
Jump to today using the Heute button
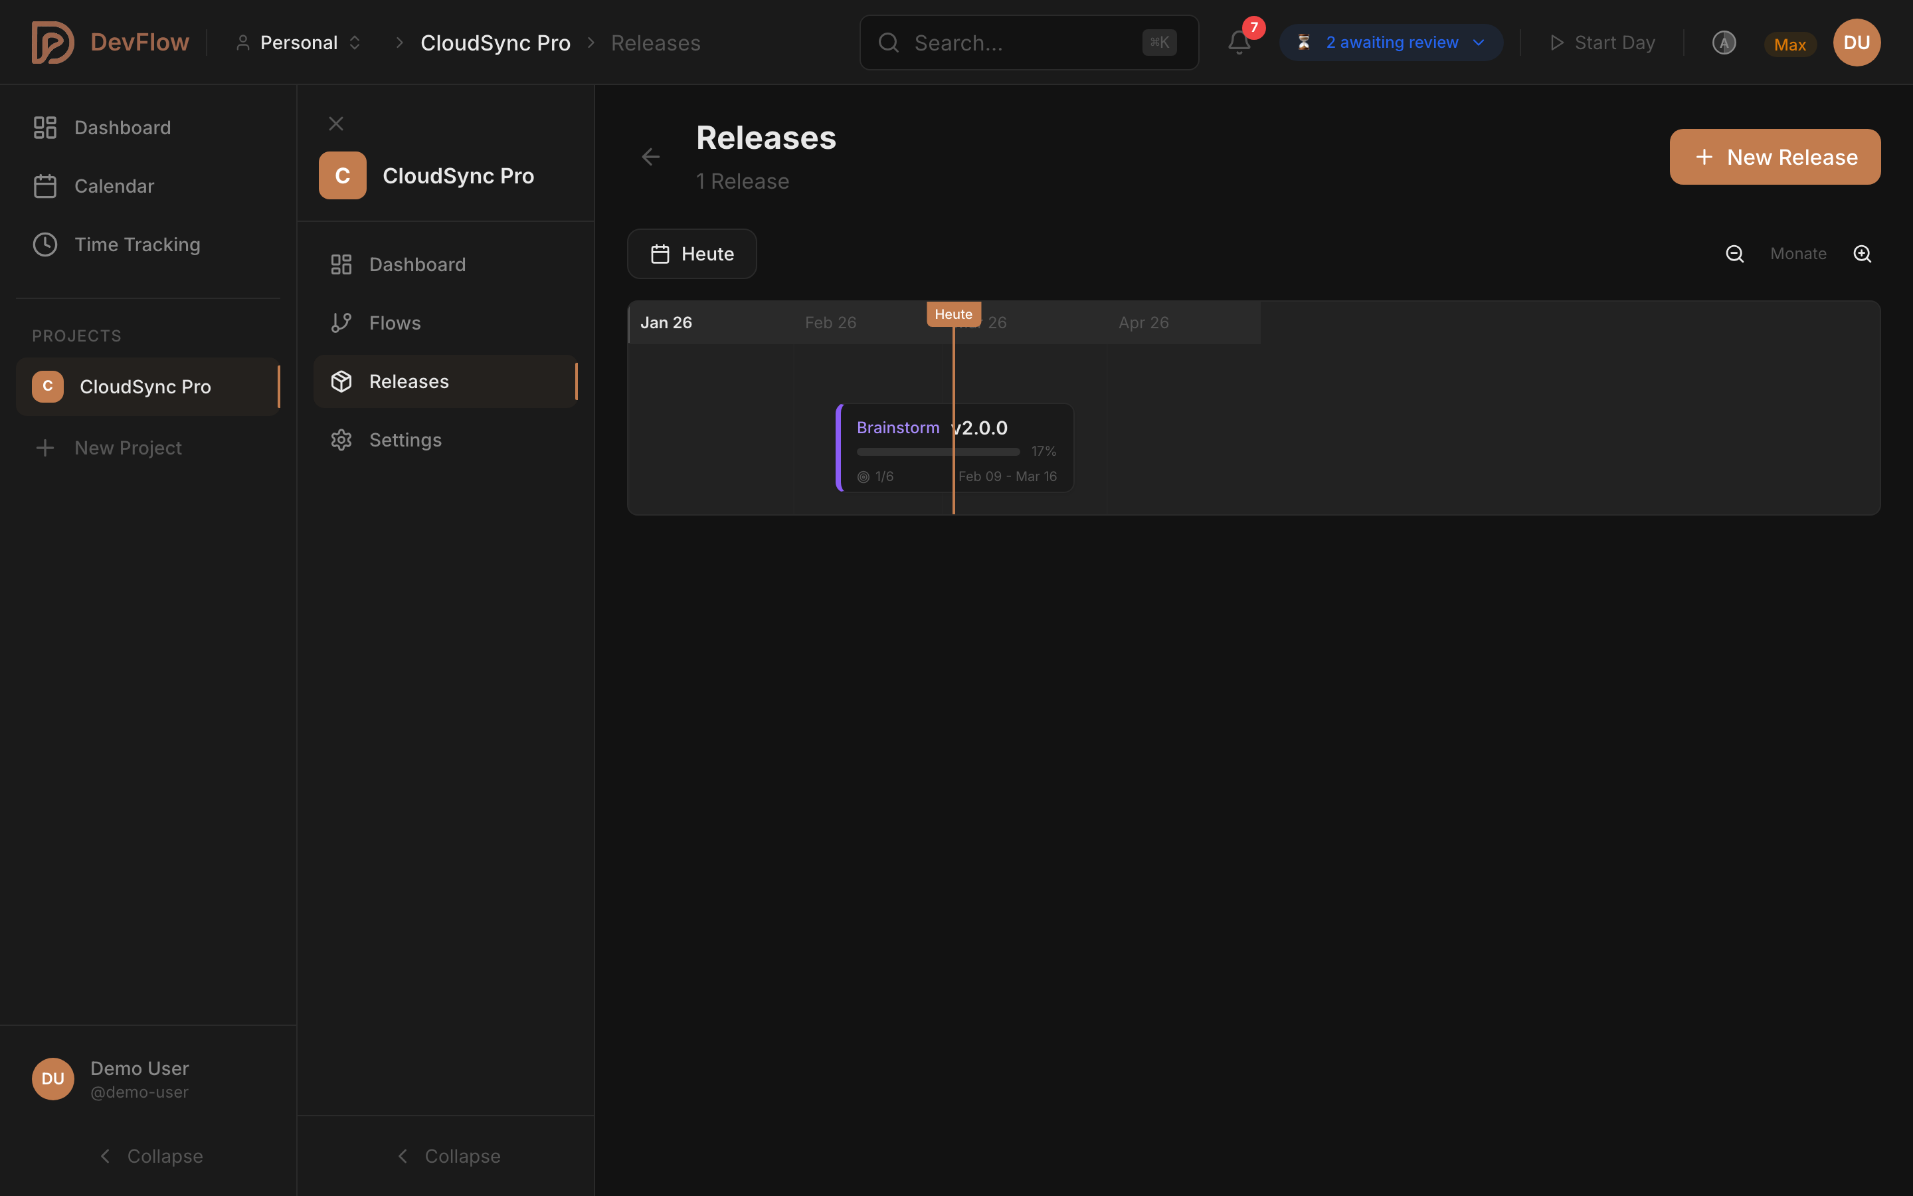(x=691, y=253)
